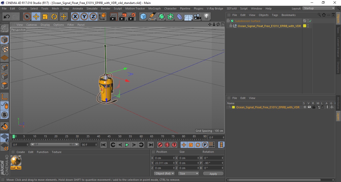Click Record Active Objects button

[x=160, y=145]
